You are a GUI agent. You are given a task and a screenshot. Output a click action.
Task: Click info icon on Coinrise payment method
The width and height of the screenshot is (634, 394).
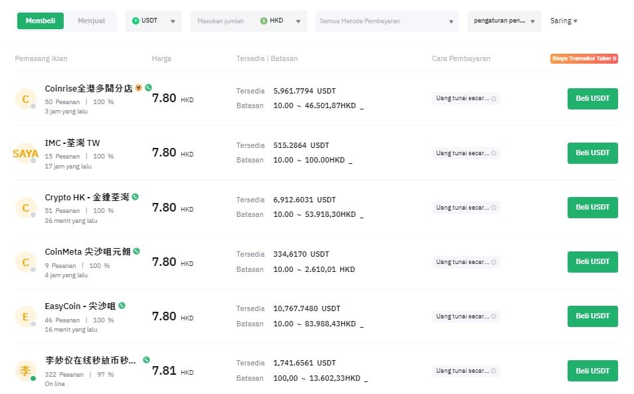[x=493, y=98]
